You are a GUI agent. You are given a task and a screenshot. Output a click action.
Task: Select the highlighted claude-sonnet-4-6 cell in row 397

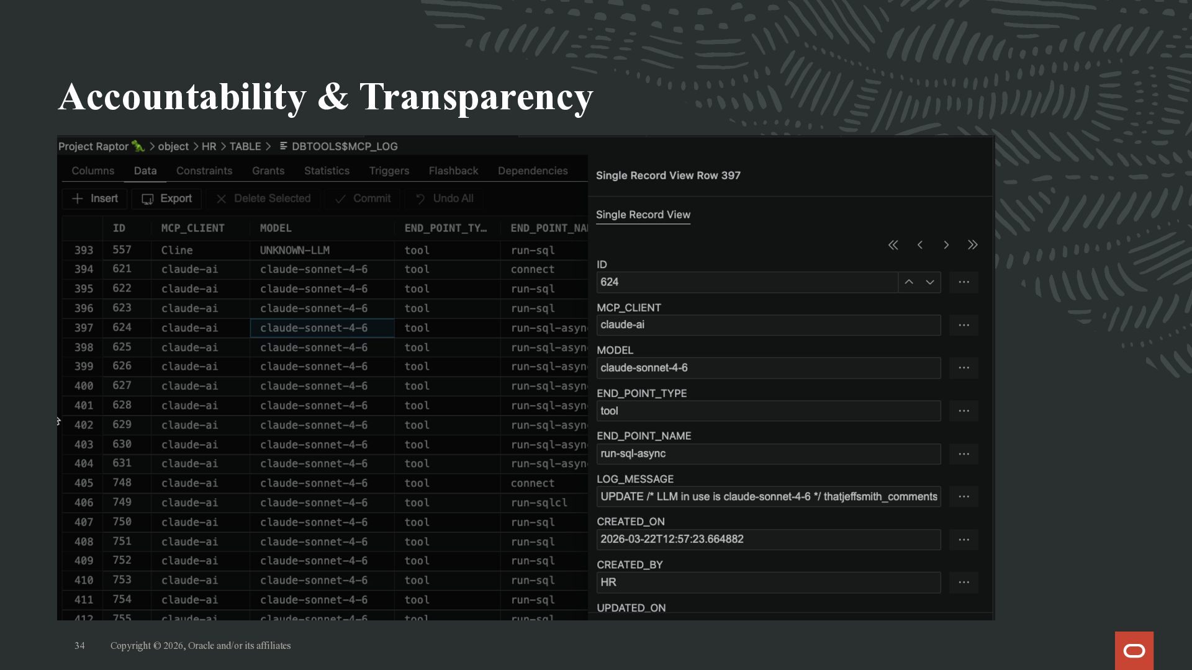322,328
